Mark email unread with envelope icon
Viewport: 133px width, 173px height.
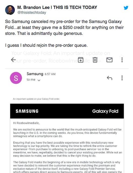109,60
